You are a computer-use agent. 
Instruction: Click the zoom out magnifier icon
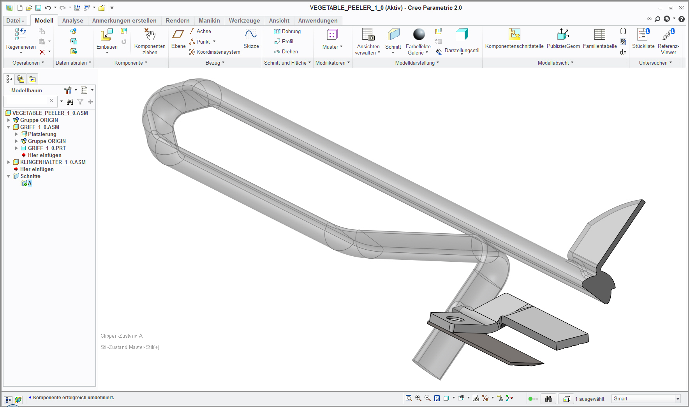428,398
